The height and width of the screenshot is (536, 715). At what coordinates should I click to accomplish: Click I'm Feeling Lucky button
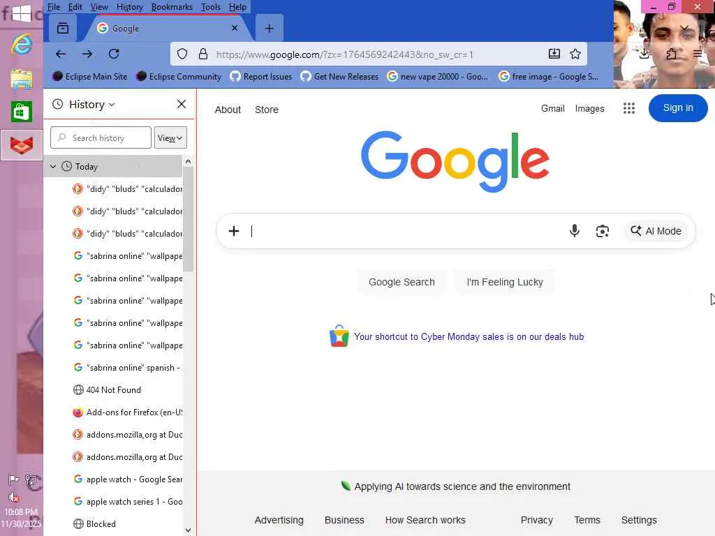[505, 282]
